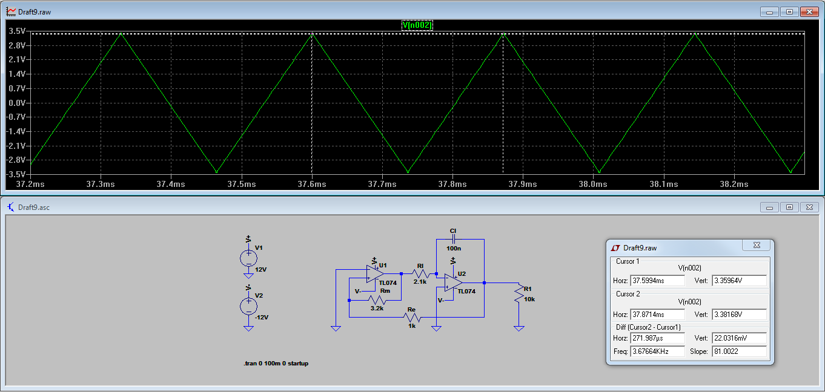The height and width of the screenshot is (392, 825).
Task: Select the R1 10k load resistor
Action: [519, 295]
